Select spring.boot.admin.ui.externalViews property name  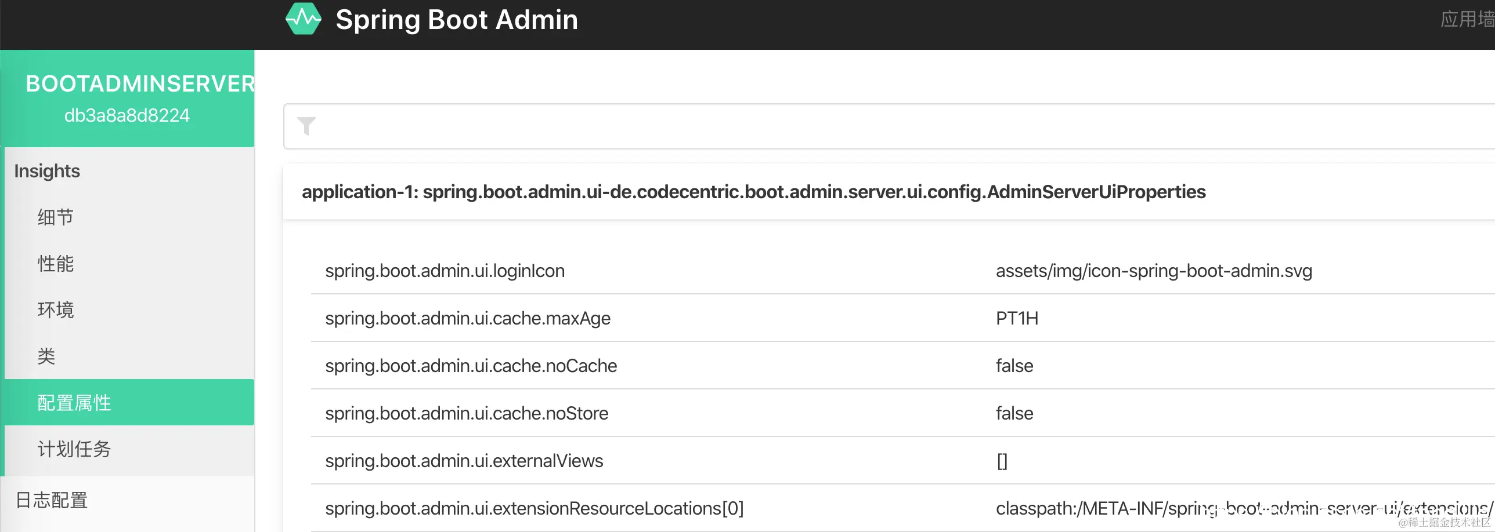coord(464,461)
